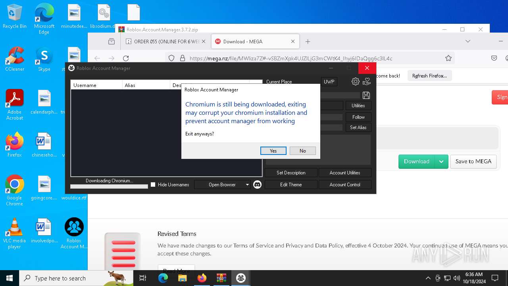Click the site padlock icon

[183, 58]
